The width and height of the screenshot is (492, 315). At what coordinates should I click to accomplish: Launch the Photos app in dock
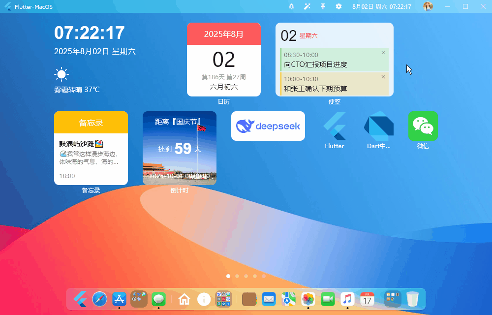(x=308, y=299)
